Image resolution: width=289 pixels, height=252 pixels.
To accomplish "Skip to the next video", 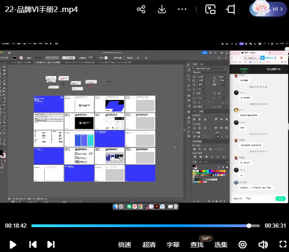I will point(51,245).
